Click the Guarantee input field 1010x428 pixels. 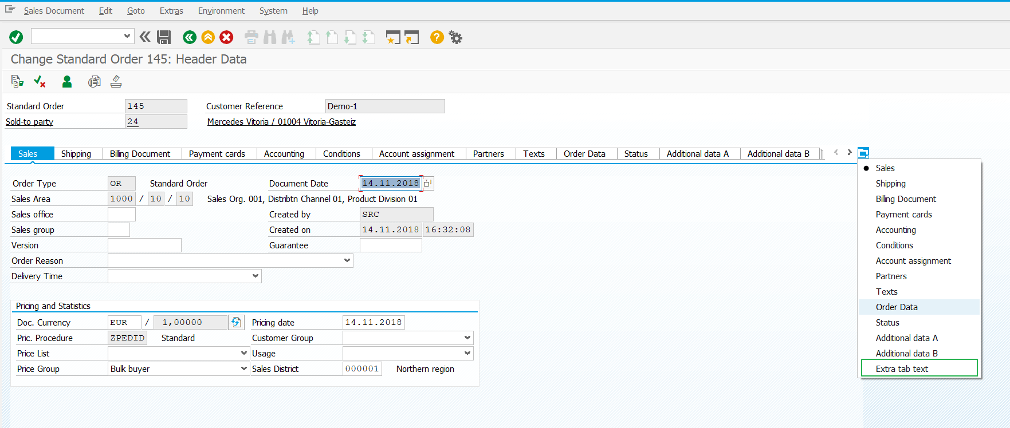click(391, 245)
